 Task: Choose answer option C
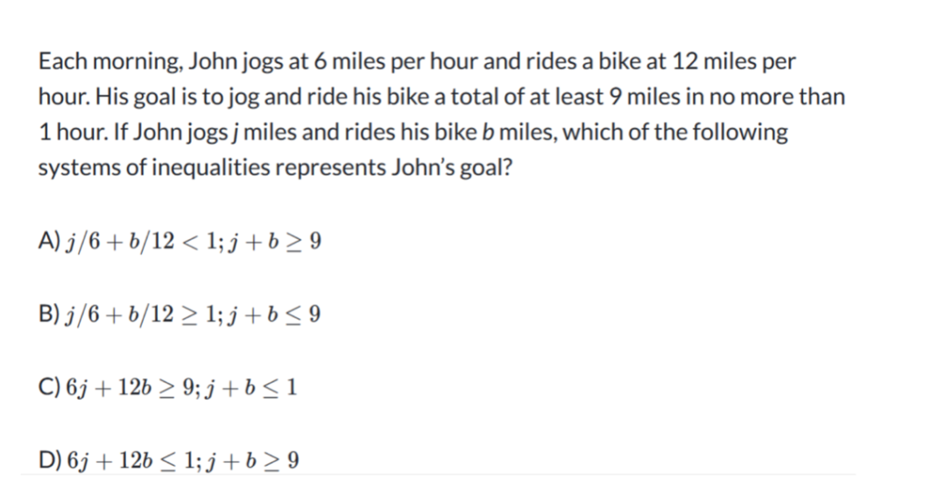(x=167, y=387)
